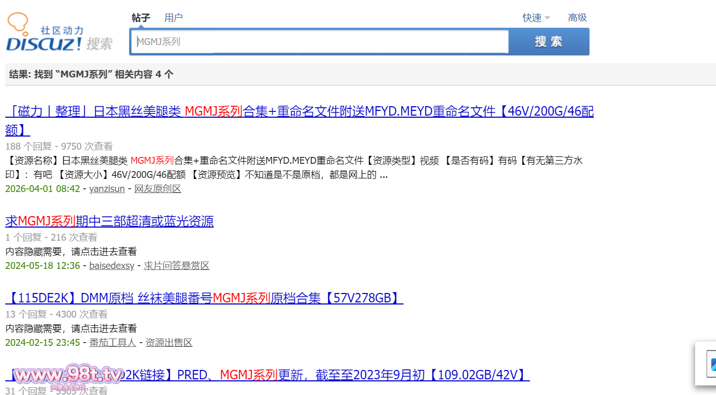Select the 帖子 tab
The height and width of the screenshot is (395, 716).
pos(141,18)
